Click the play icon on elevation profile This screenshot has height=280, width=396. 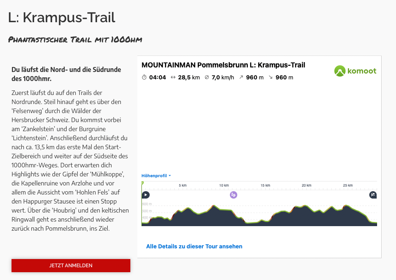pyautogui.click(x=146, y=195)
